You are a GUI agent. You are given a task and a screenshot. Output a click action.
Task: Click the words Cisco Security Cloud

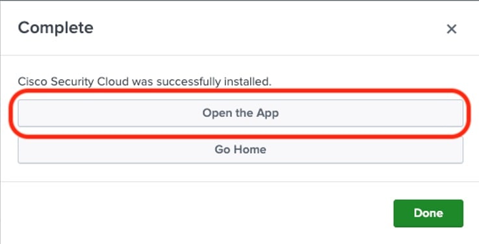click(73, 82)
